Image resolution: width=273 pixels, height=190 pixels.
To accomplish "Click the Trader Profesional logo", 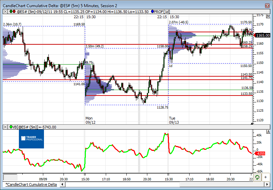I will (x=31, y=139).
